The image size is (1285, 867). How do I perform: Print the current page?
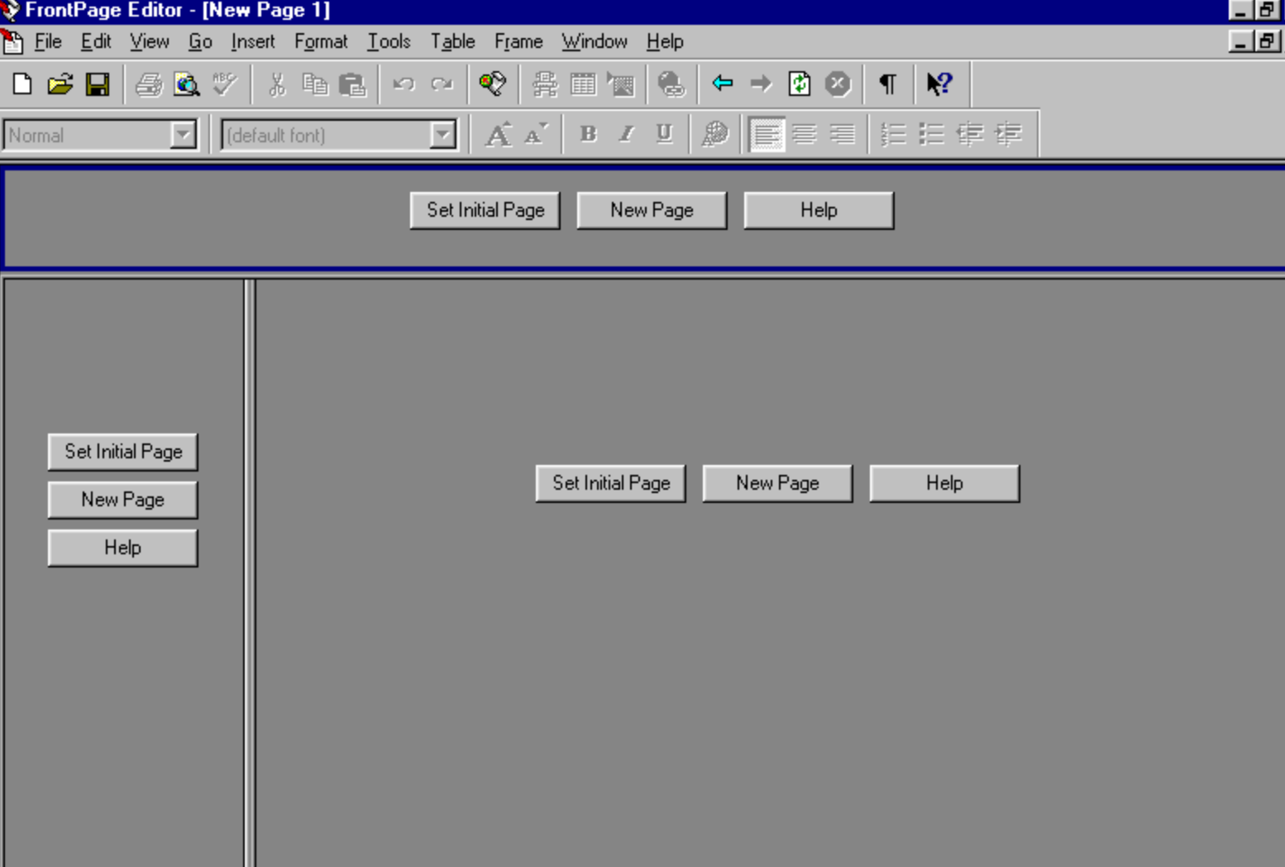click(x=149, y=84)
